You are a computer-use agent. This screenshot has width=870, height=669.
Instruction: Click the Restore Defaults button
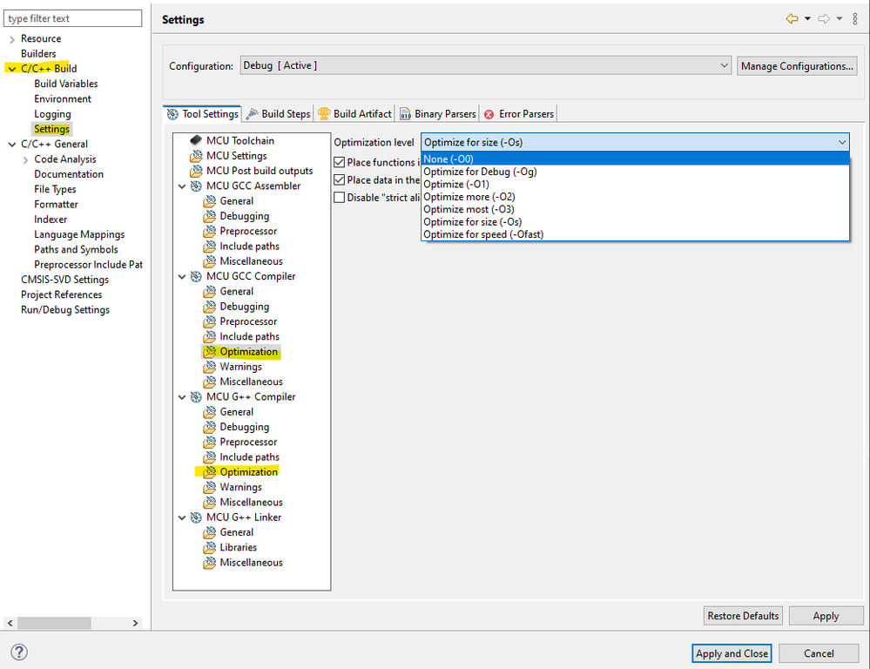coord(743,616)
